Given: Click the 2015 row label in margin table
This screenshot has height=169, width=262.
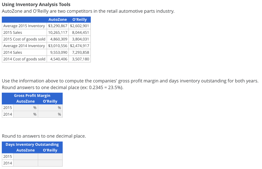Looking at the screenshot, I should (x=7, y=107).
